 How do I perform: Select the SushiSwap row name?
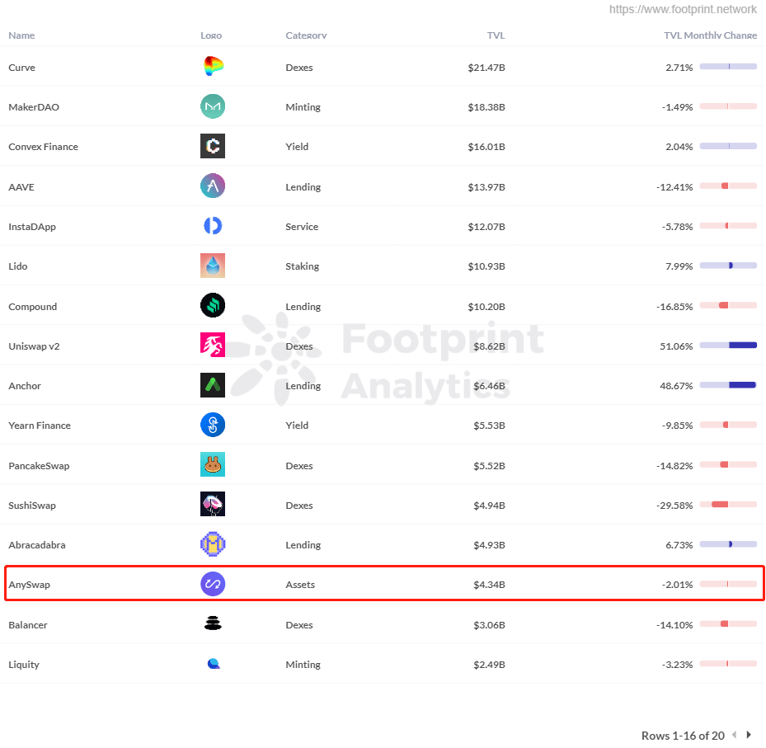(x=32, y=506)
